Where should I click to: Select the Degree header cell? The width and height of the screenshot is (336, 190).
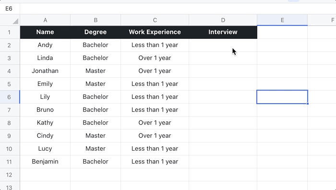point(96,32)
